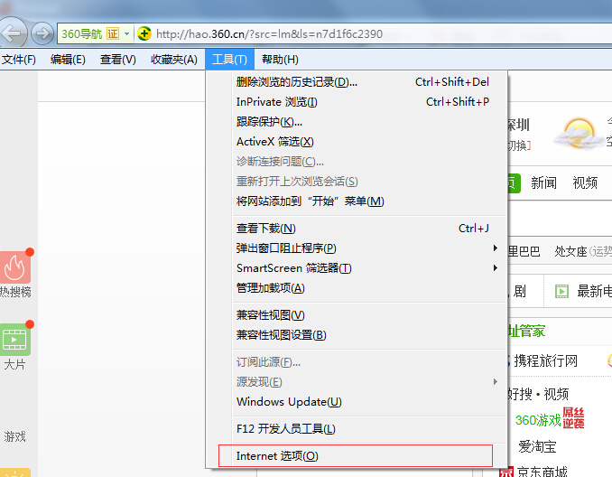Open the 收藏夹(A) menu
The width and height of the screenshot is (612, 477).
point(173,60)
